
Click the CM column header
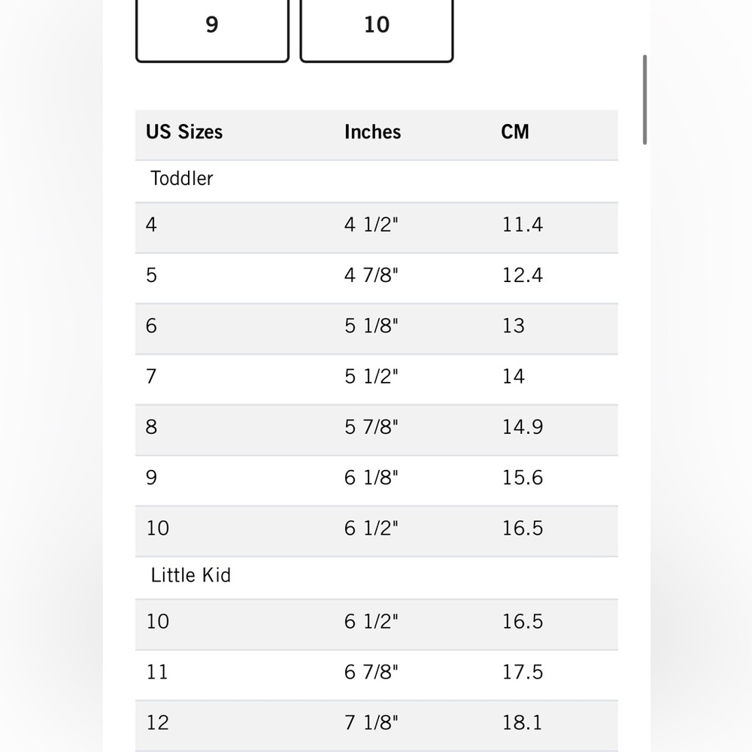pyautogui.click(x=514, y=132)
